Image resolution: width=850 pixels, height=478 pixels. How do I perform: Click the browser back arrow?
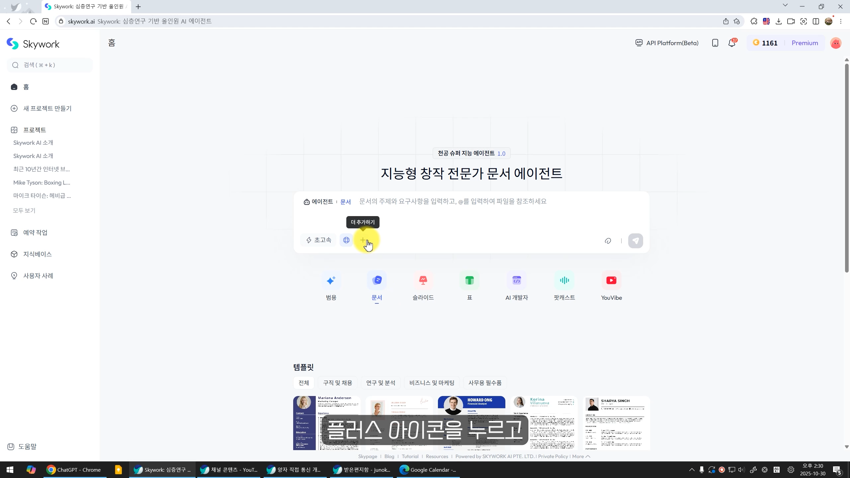9,21
